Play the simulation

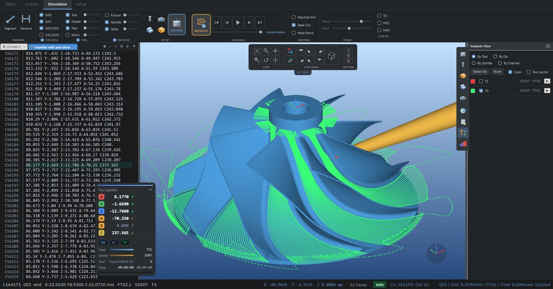coord(238,22)
